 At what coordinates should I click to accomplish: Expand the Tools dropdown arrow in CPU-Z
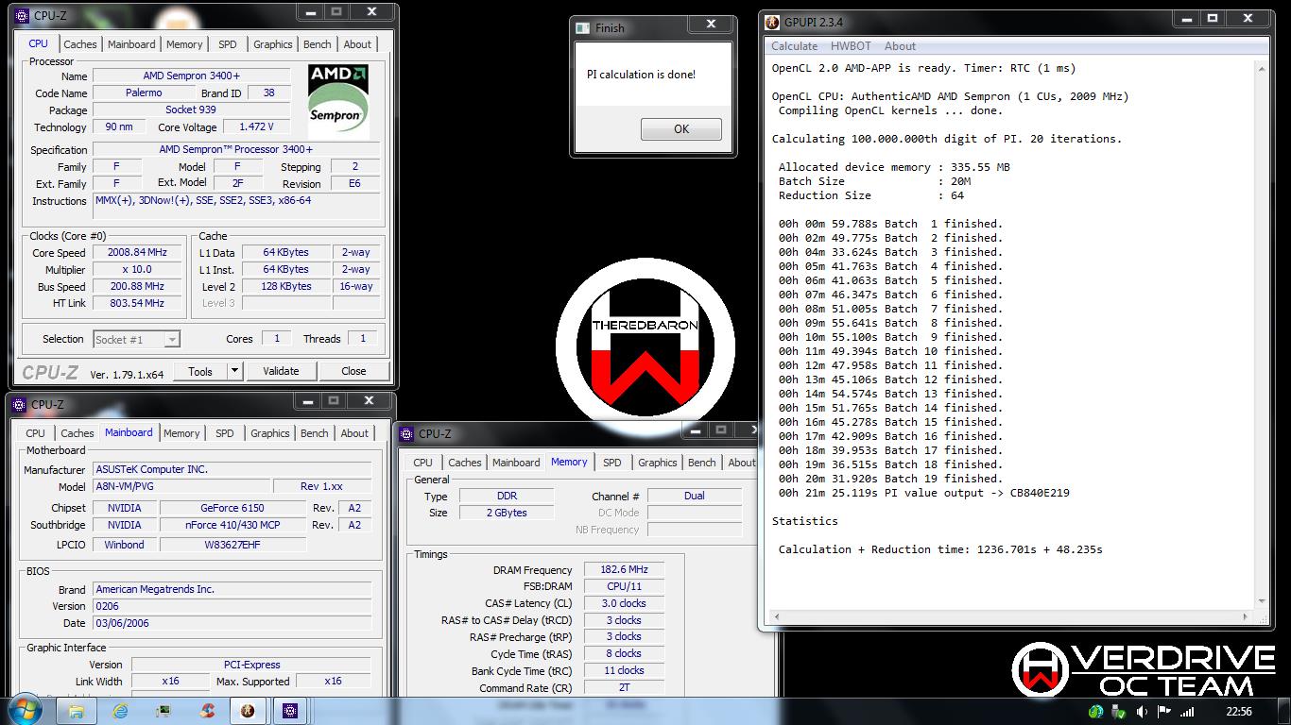[234, 371]
